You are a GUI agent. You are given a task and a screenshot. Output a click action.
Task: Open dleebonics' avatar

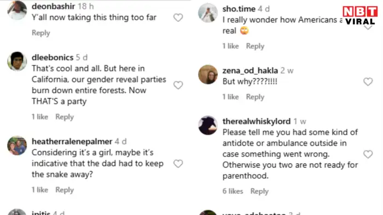tap(17, 61)
